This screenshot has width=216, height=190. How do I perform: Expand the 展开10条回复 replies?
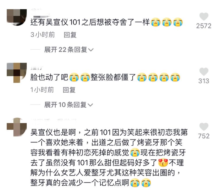(x=69, y=105)
